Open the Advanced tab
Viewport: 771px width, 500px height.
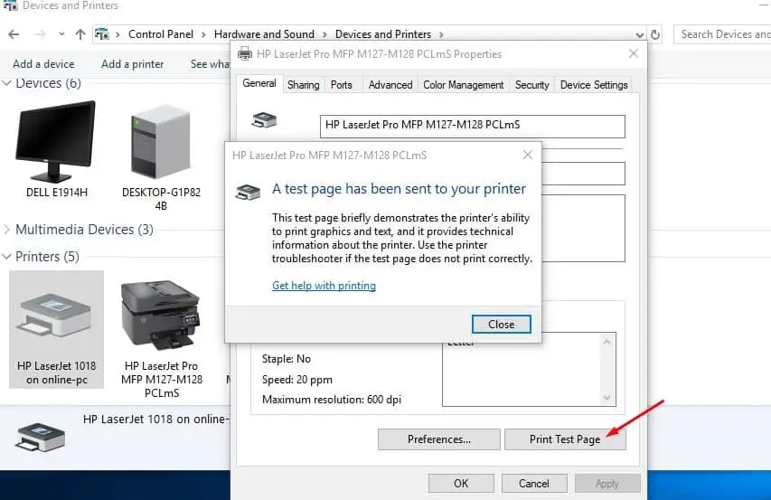(390, 85)
